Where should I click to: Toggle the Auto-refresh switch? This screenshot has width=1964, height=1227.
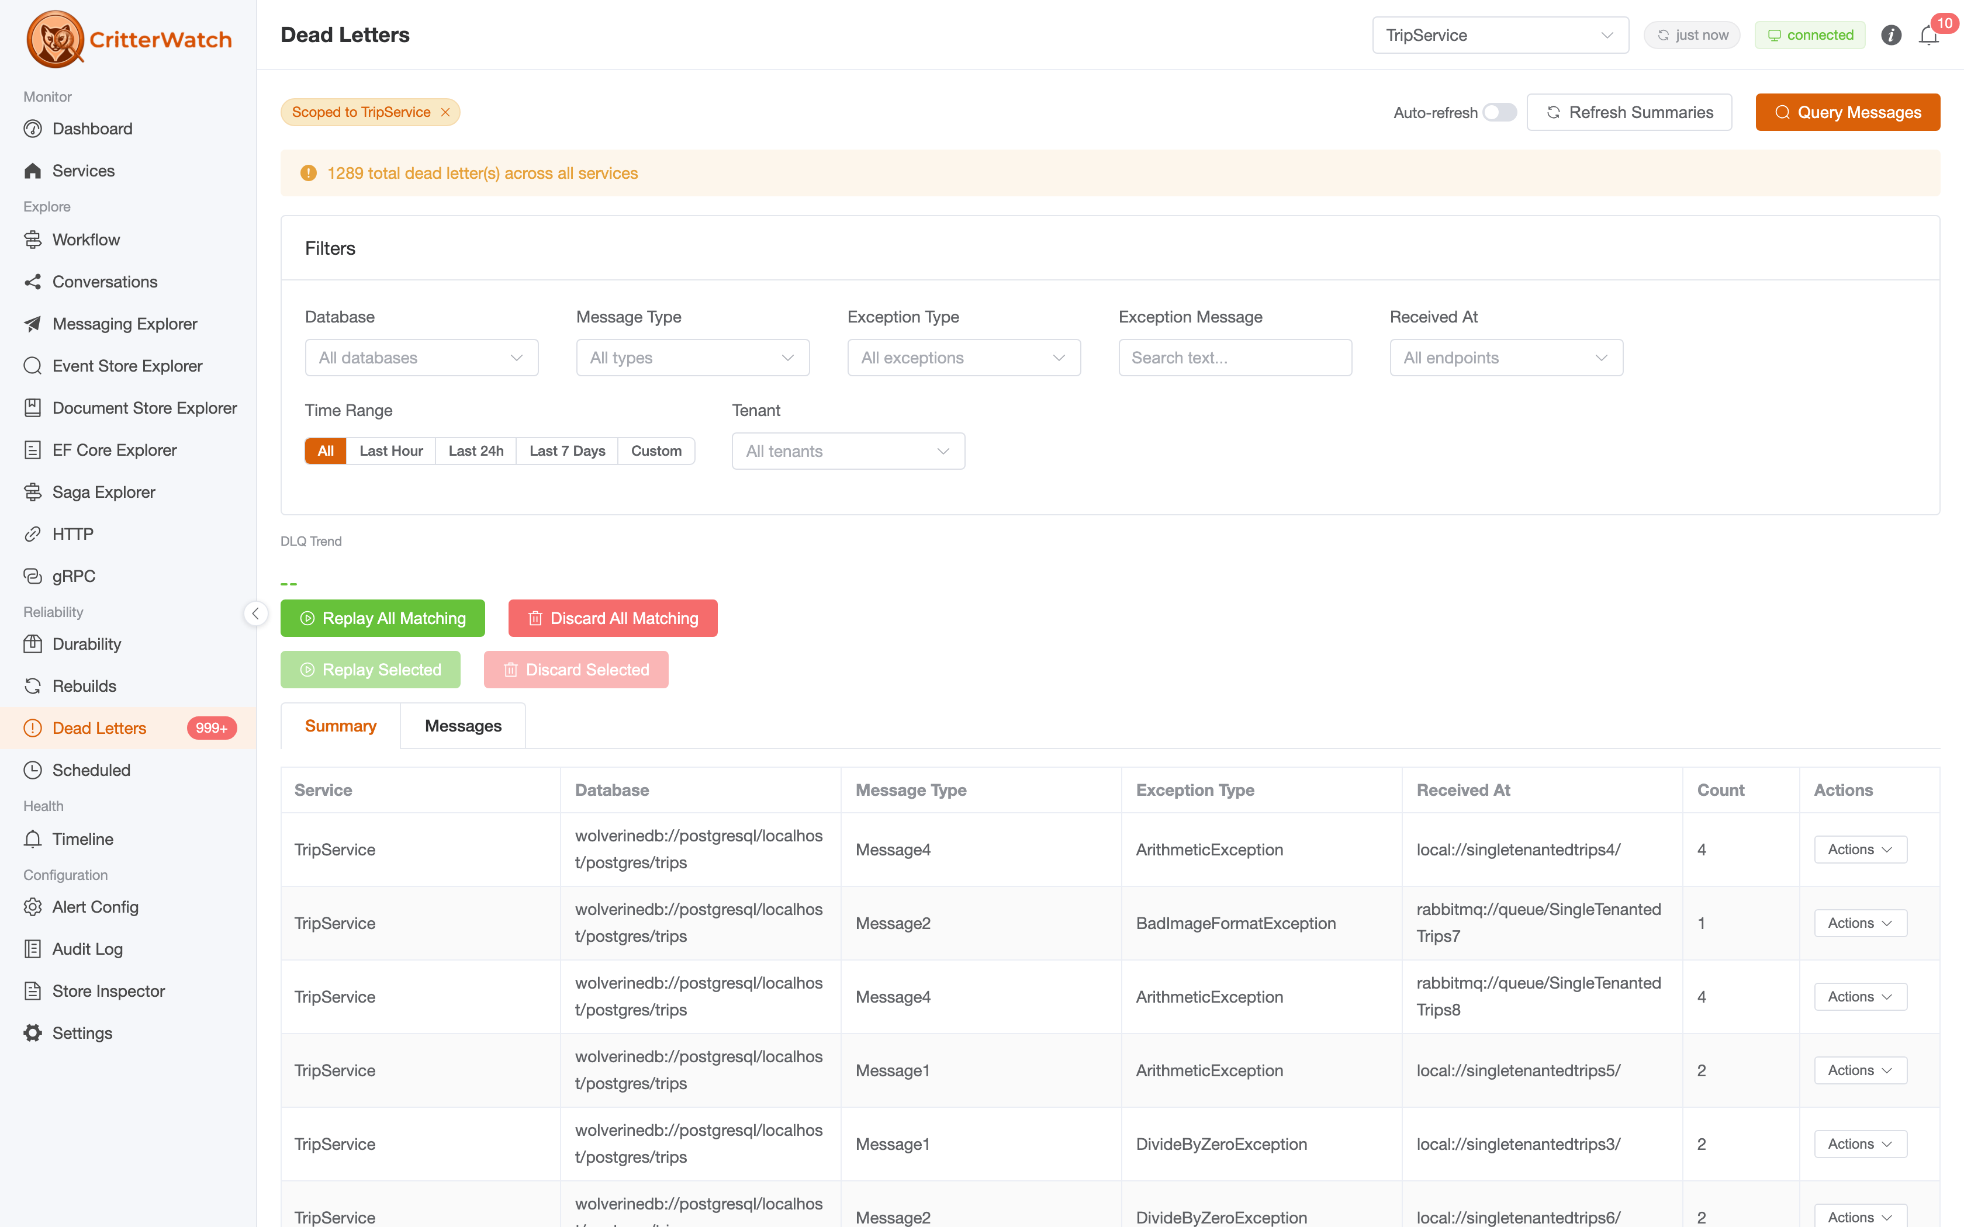coord(1499,112)
